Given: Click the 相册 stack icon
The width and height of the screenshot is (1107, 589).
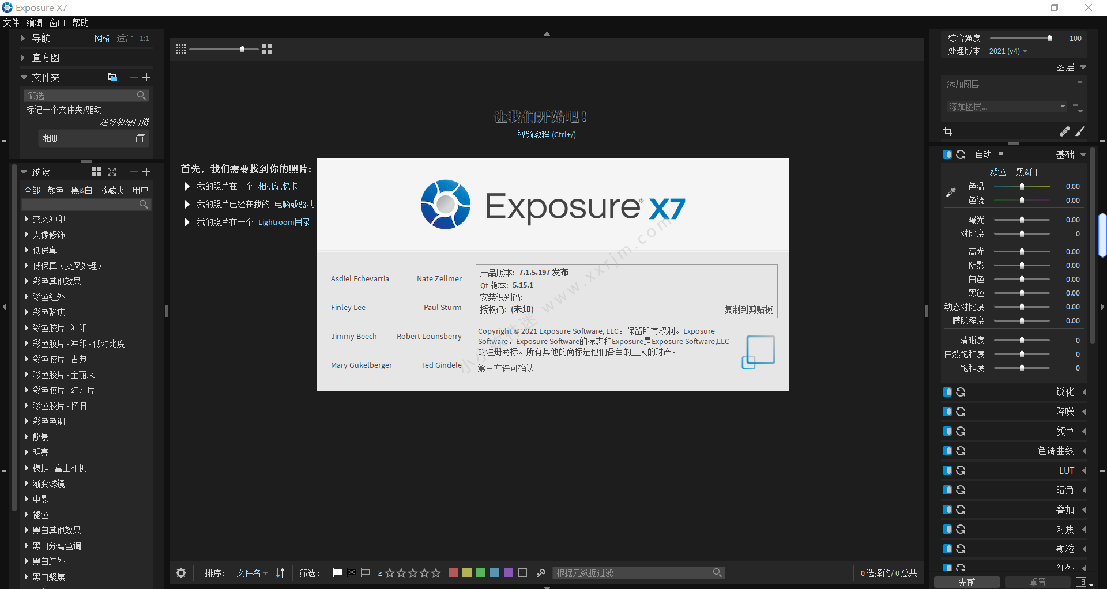Looking at the screenshot, I should [140, 138].
